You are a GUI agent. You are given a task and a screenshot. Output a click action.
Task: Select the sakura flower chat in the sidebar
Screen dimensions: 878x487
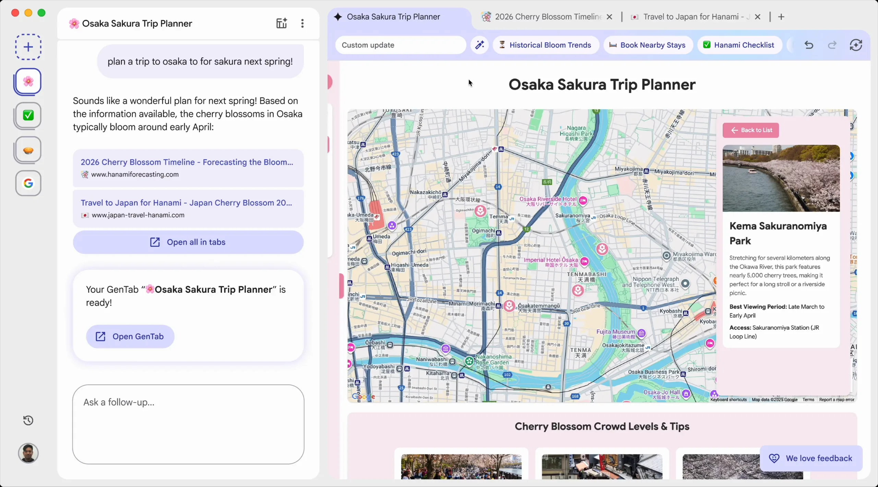pyautogui.click(x=28, y=82)
